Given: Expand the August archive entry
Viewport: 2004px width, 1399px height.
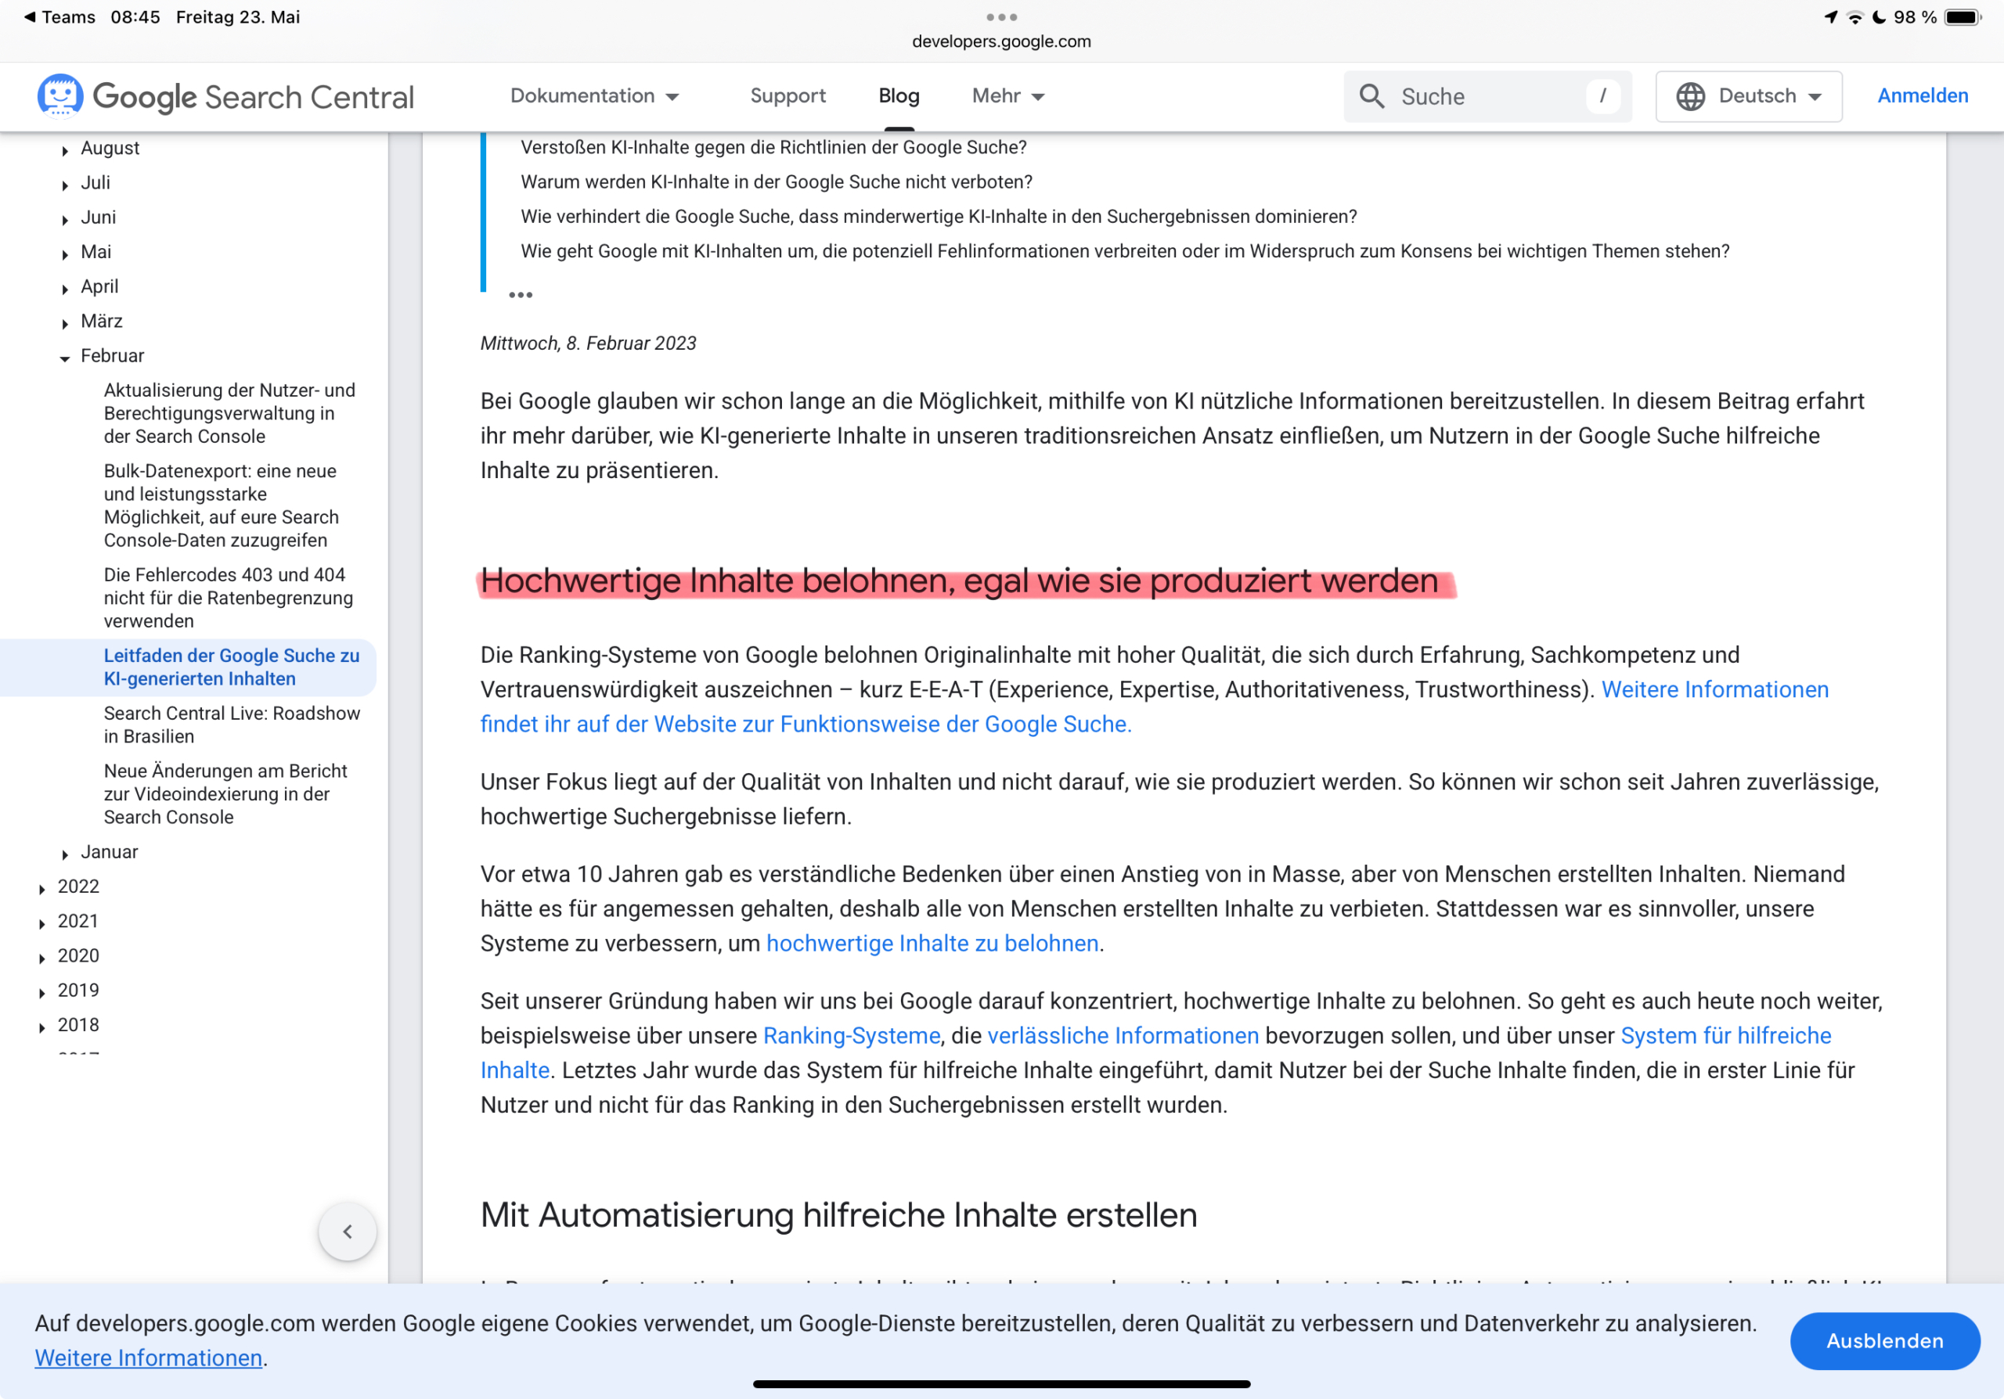Looking at the screenshot, I should [x=65, y=150].
